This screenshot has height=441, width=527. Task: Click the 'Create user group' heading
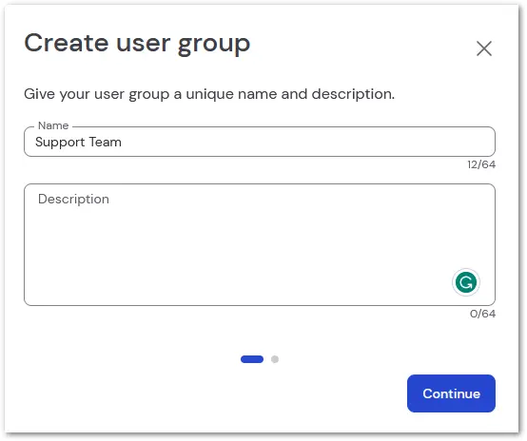137,44
